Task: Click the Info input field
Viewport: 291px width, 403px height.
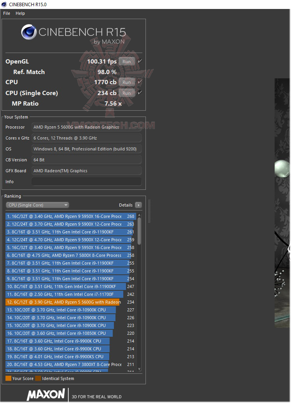Action: 87,182
